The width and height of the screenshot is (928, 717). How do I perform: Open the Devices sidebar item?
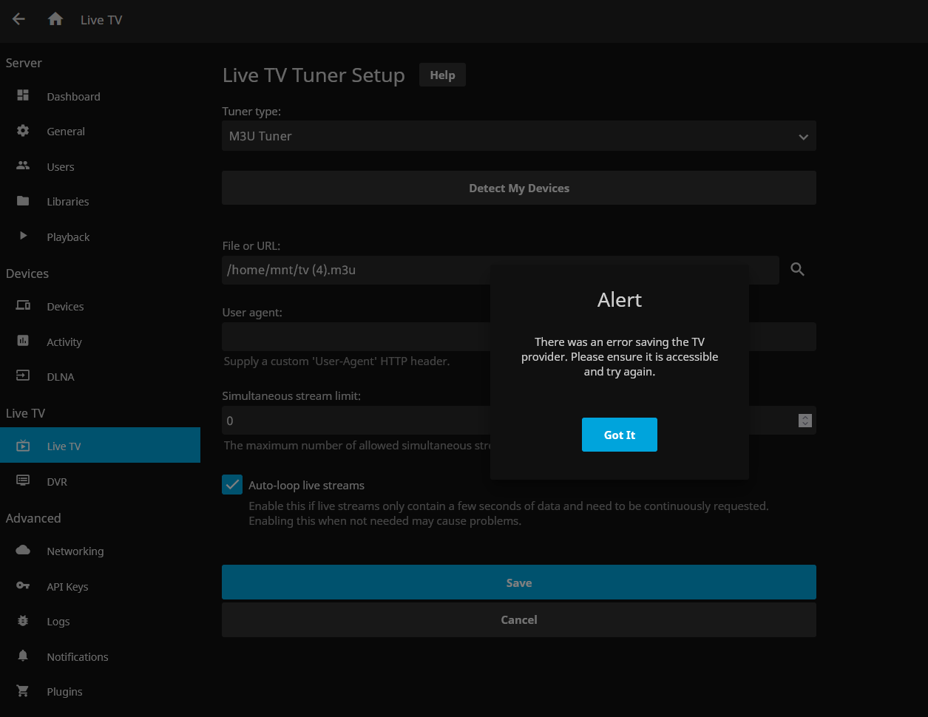[100, 307]
